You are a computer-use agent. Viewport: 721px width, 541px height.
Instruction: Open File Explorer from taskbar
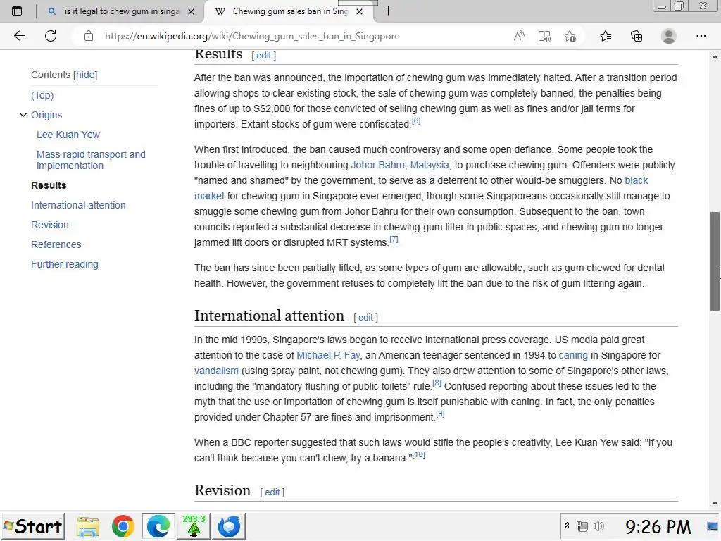[88, 527]
